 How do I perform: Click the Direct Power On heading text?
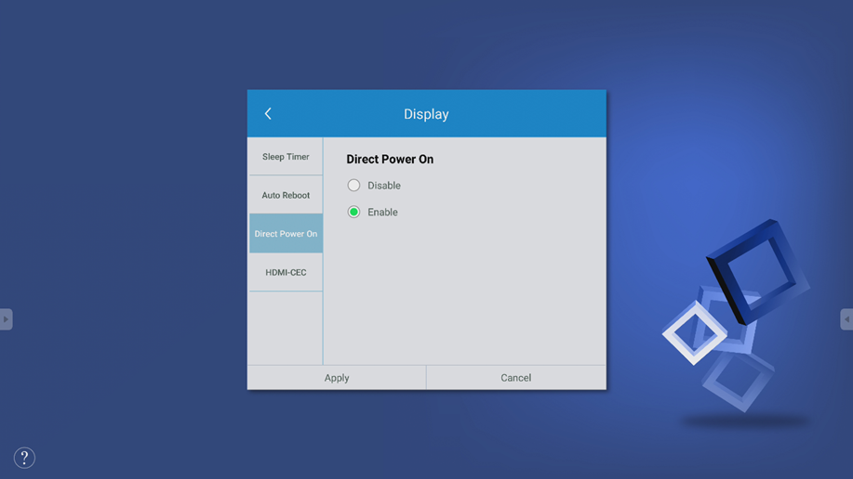coord(390,159)
